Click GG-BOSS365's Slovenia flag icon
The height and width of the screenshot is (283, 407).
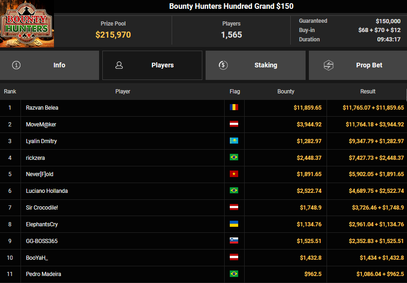pyautogui.click(x=234, y=241)
